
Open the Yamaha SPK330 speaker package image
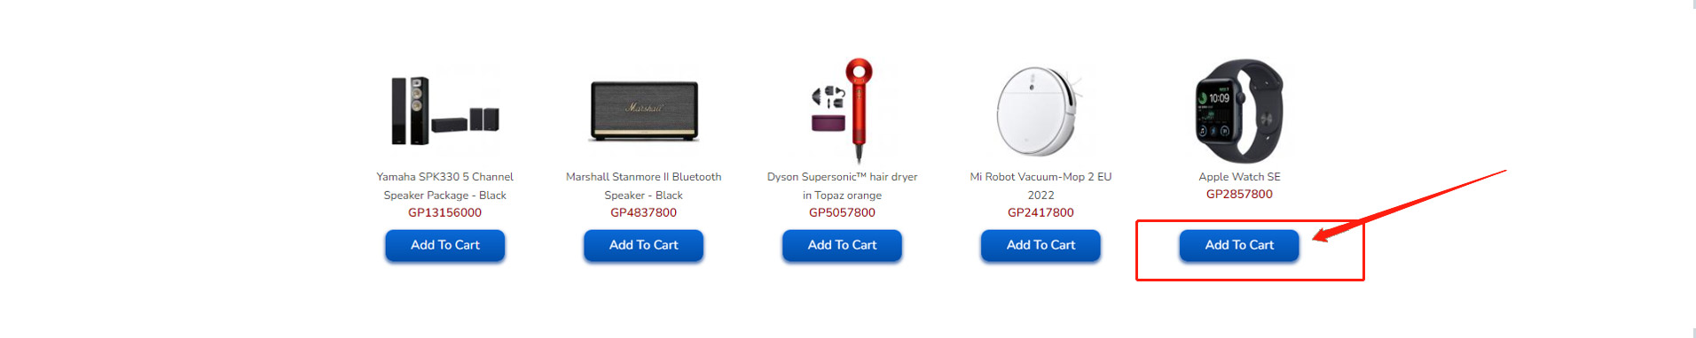click(445, 111)
